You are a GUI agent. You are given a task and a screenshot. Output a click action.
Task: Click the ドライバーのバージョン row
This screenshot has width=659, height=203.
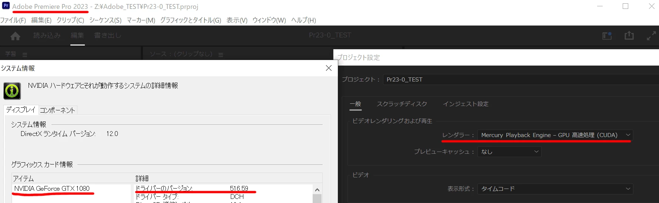pos(223,189)
